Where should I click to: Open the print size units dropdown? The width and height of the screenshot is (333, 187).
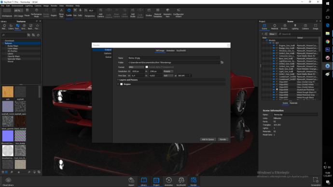click(x=168, y=76)
